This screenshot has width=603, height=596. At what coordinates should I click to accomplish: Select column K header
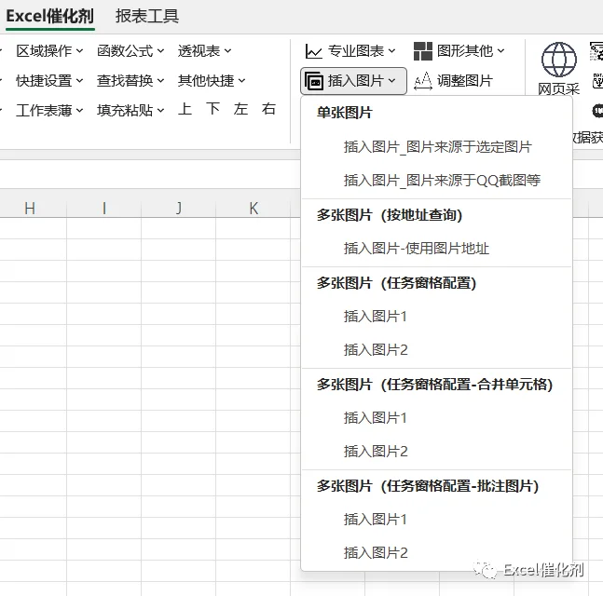(254, 209)
